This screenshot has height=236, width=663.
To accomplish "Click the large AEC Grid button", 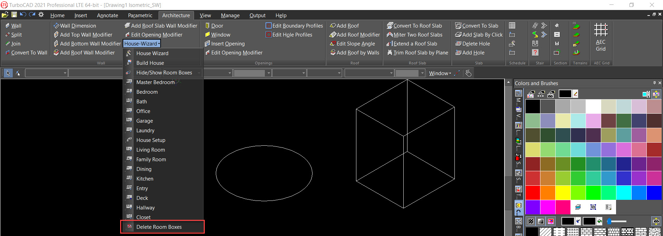I will point(601,37).
